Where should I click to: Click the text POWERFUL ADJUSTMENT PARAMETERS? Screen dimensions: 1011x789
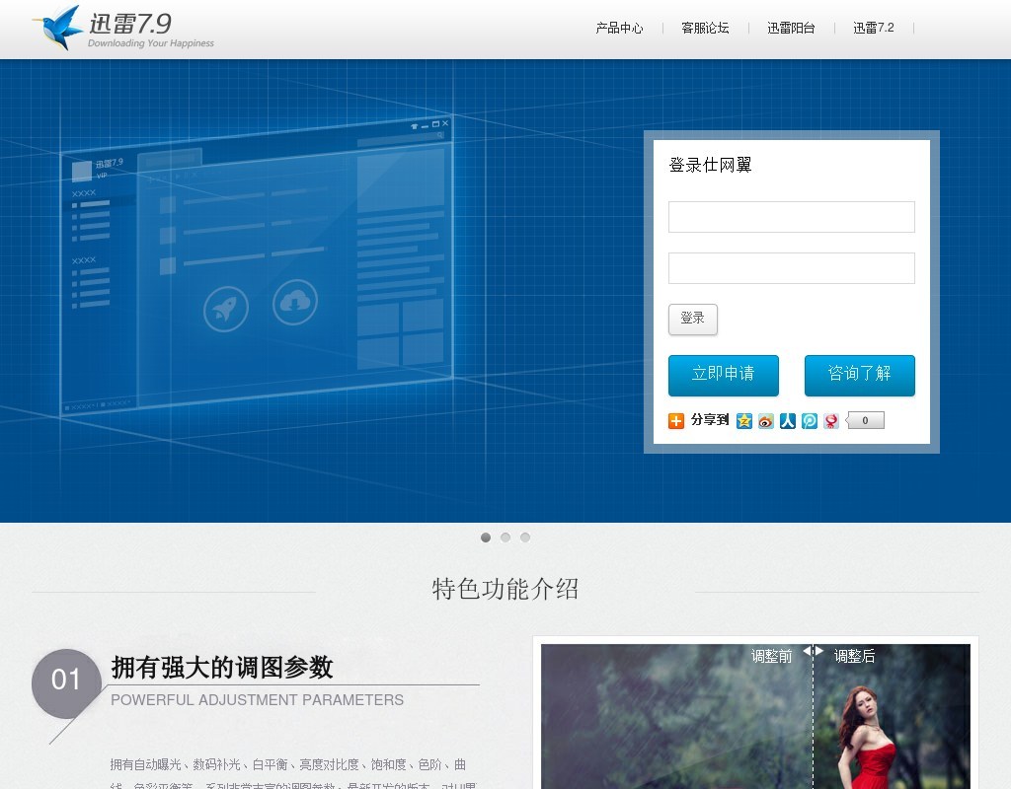(258, 700)
